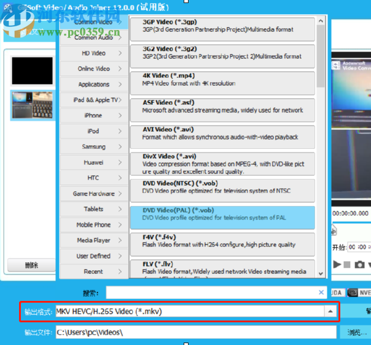
Task: Expand Tablets submenu arrow
Action: point(120,209)
